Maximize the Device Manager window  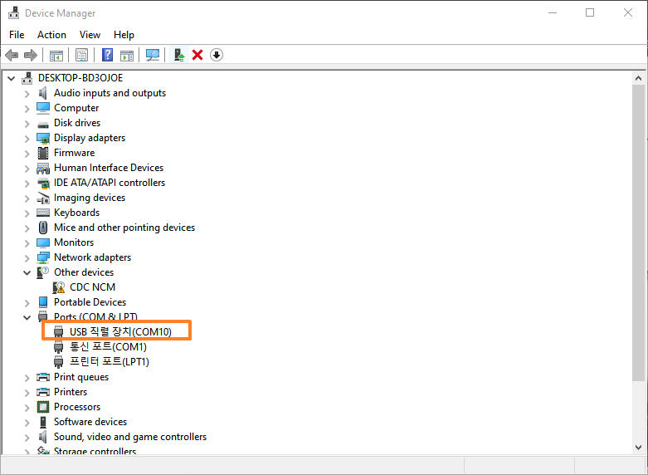pos(590,12)
